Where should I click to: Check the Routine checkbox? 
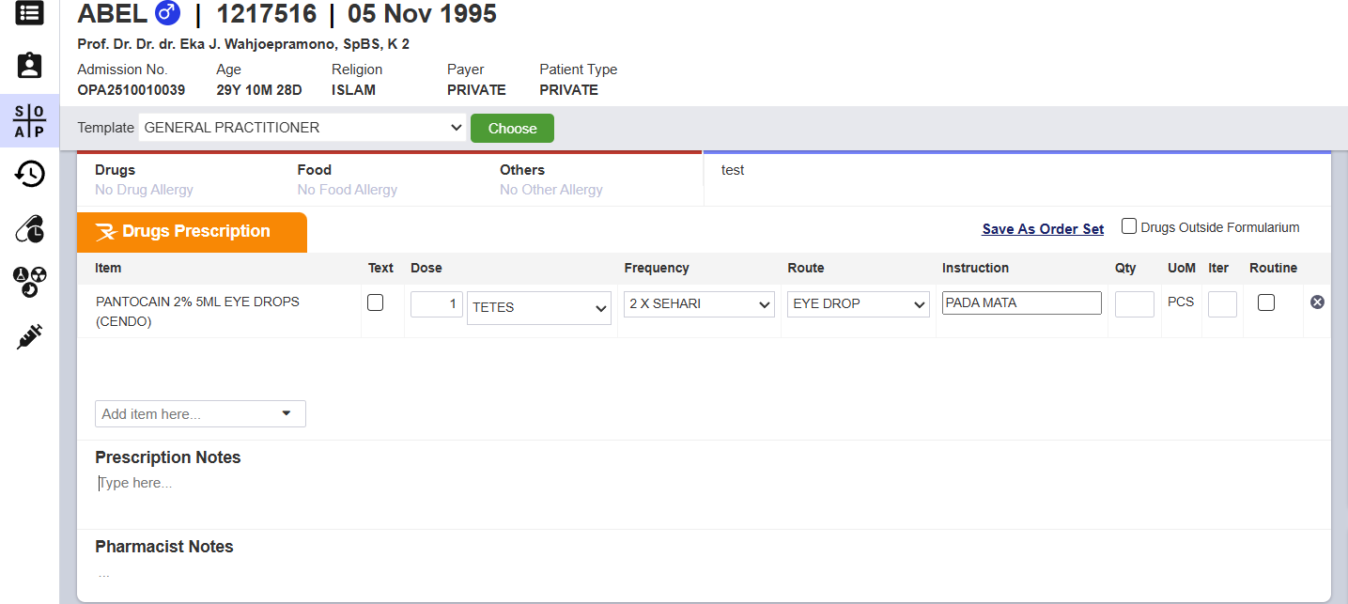click(x=1266, y=302)
